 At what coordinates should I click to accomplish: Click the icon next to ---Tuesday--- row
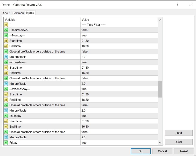(6, 62)
